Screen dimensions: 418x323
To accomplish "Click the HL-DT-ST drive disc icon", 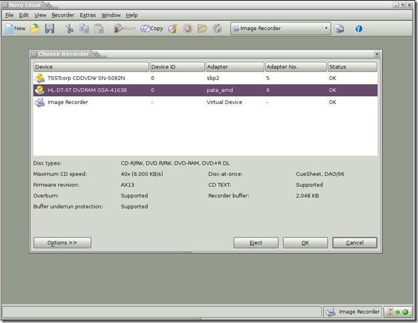I will coord(39,90).
